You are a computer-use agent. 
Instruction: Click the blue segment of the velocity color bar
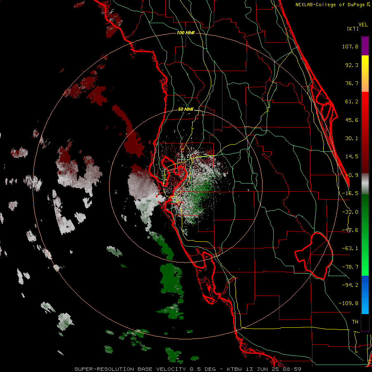[x=365, y=295]
